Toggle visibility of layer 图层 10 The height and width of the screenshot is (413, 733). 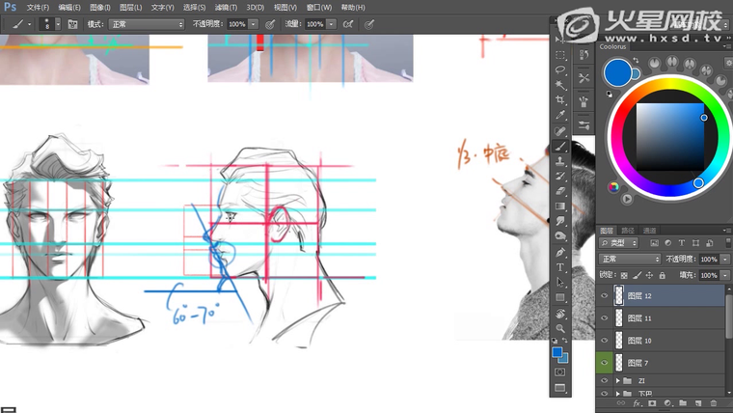(x=605, y=341)
